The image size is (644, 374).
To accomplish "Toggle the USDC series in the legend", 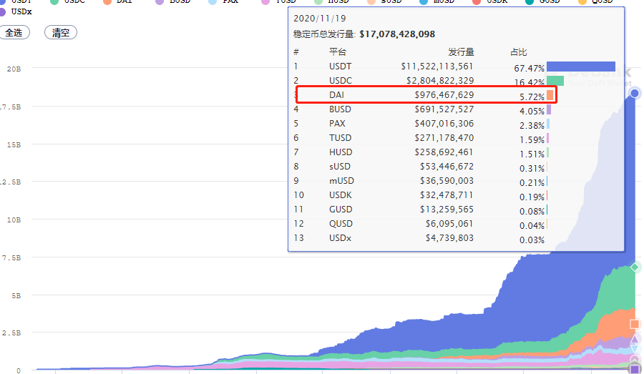I will 68,1.
